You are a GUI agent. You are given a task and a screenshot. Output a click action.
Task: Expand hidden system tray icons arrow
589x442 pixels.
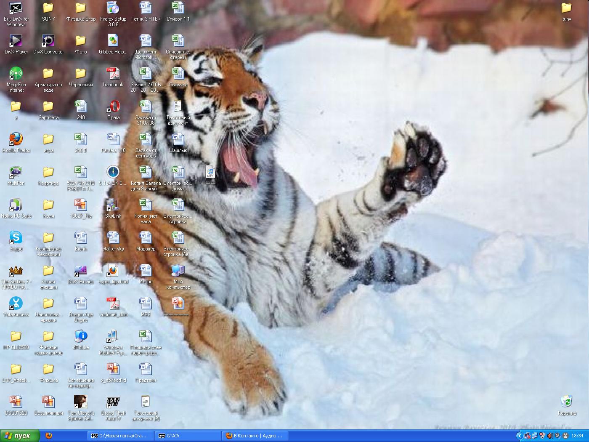pos(519,436)
